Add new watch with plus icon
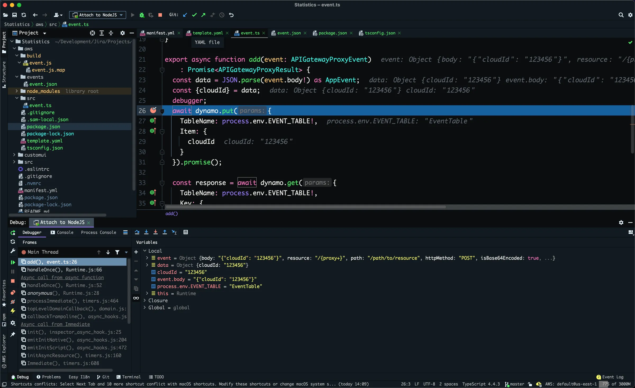This screenshot has height=388, width=635. point(136,252)
